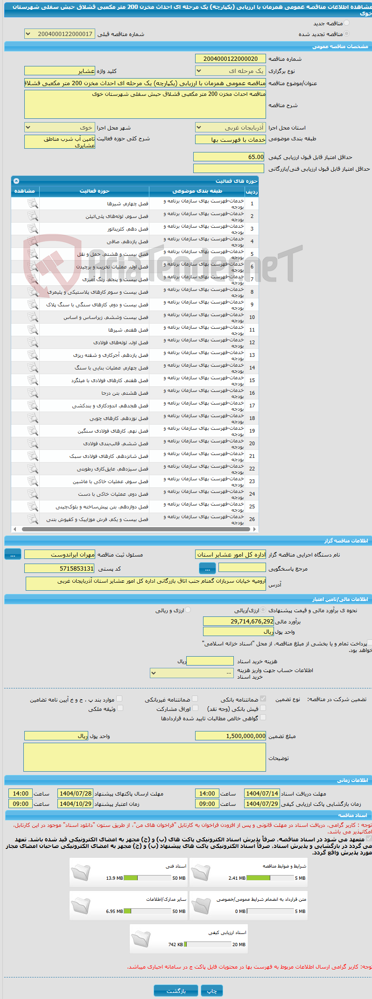Click the برآورد مالی amount field

pyautogui.click(x=239, y=622)
